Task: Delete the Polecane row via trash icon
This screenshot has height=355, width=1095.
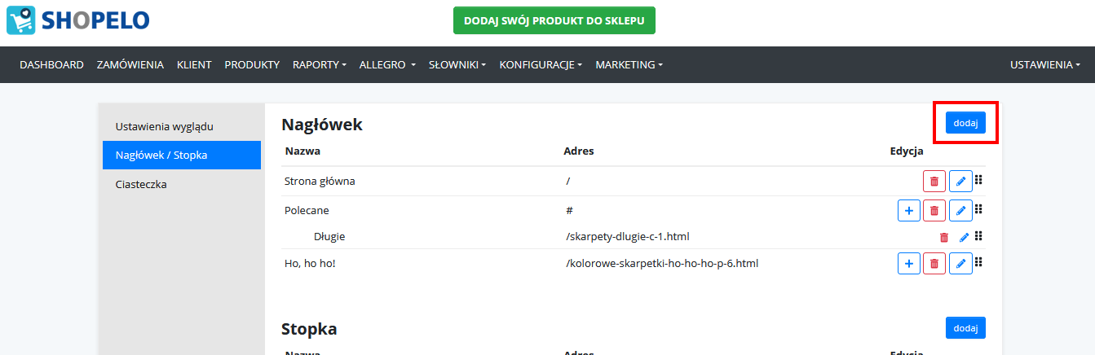Action: coord(934,210)
